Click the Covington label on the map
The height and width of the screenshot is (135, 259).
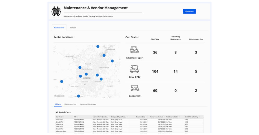[110, 86]
